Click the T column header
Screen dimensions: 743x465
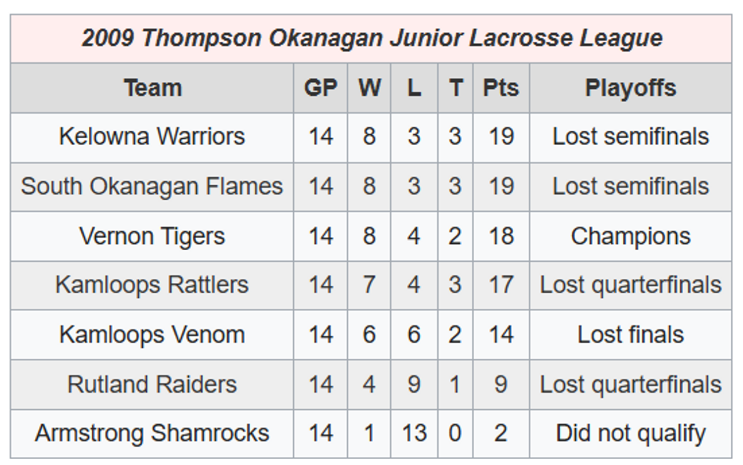pyautogui.click(x=456, y=88)
